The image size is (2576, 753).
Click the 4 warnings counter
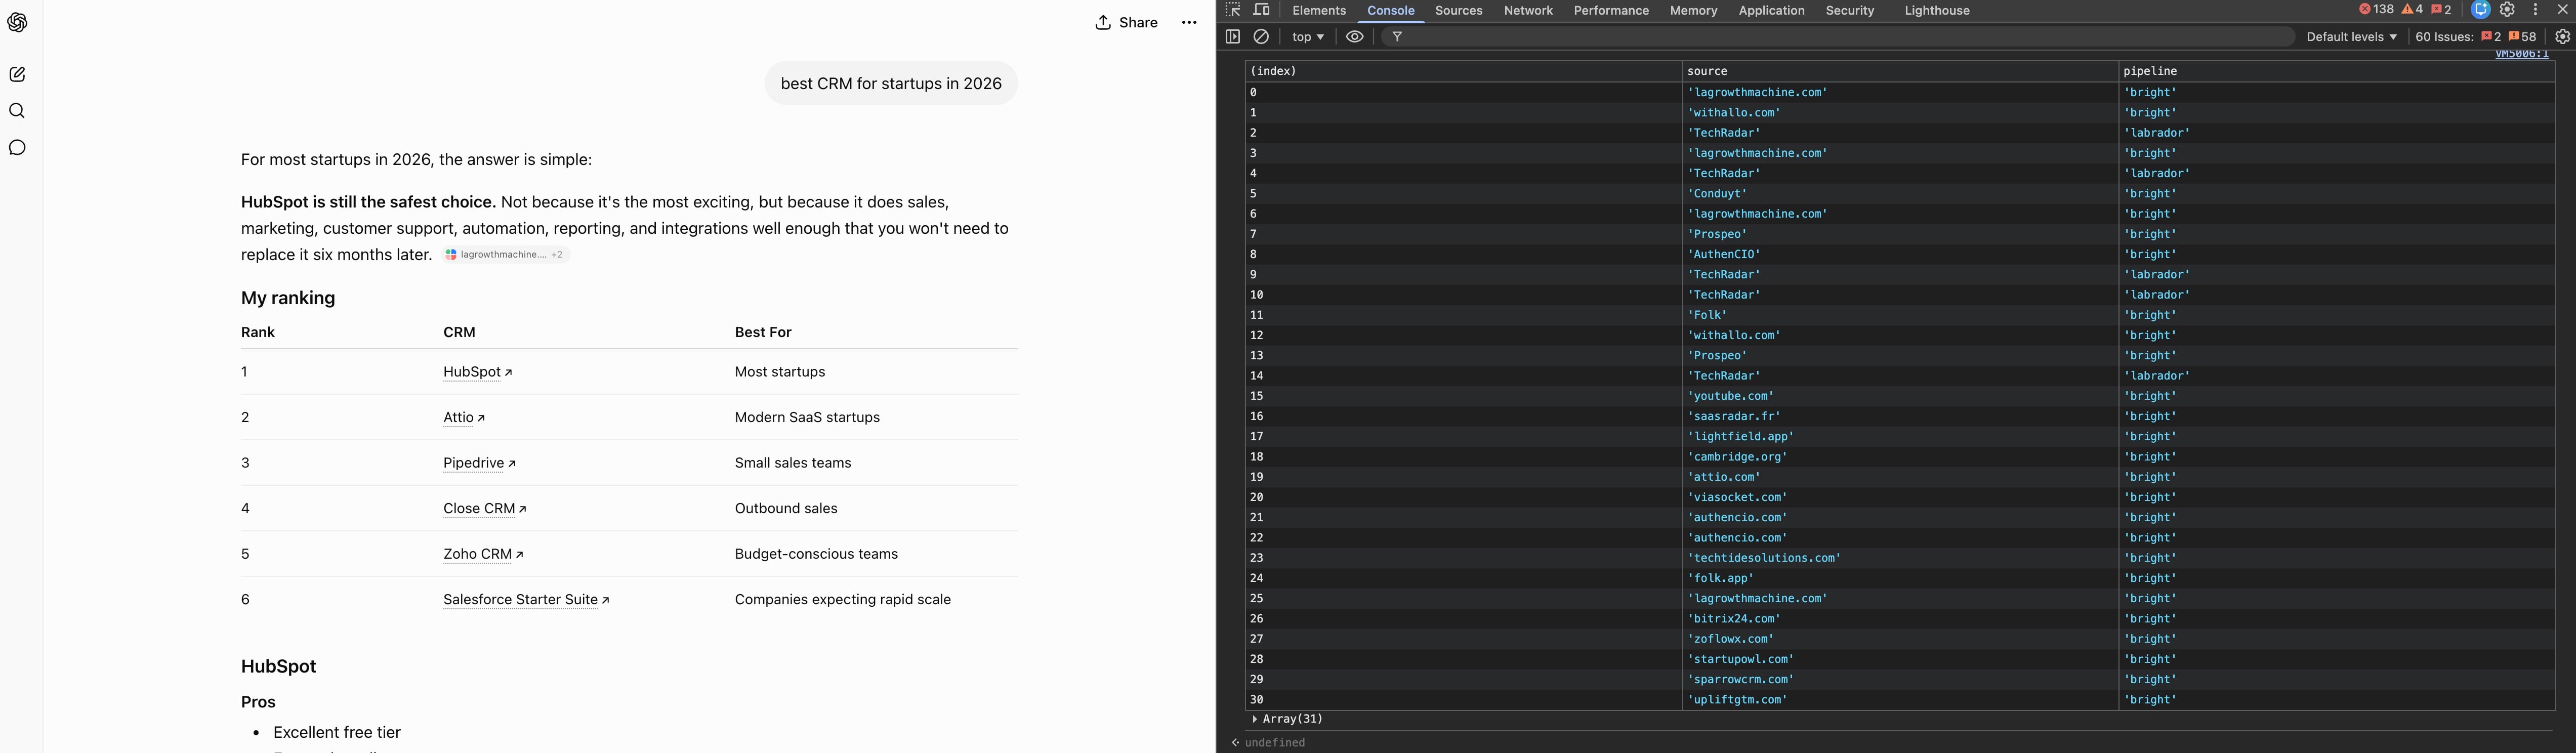2412,9
